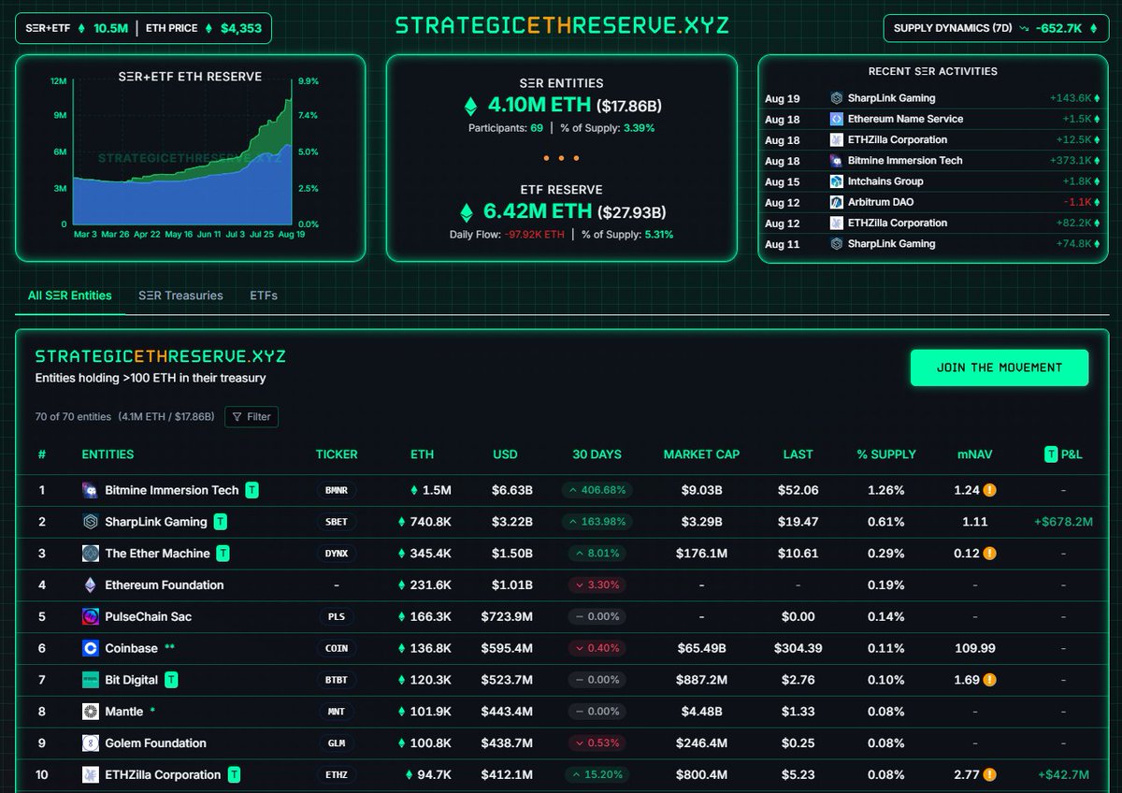The image size is (1122, 793).
Task: Sort table by ETH column header
Action: point(422,454)
